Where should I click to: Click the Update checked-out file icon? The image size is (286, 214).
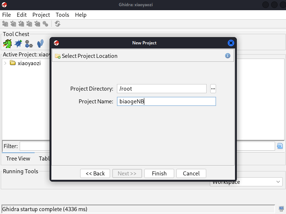point(21,24)
